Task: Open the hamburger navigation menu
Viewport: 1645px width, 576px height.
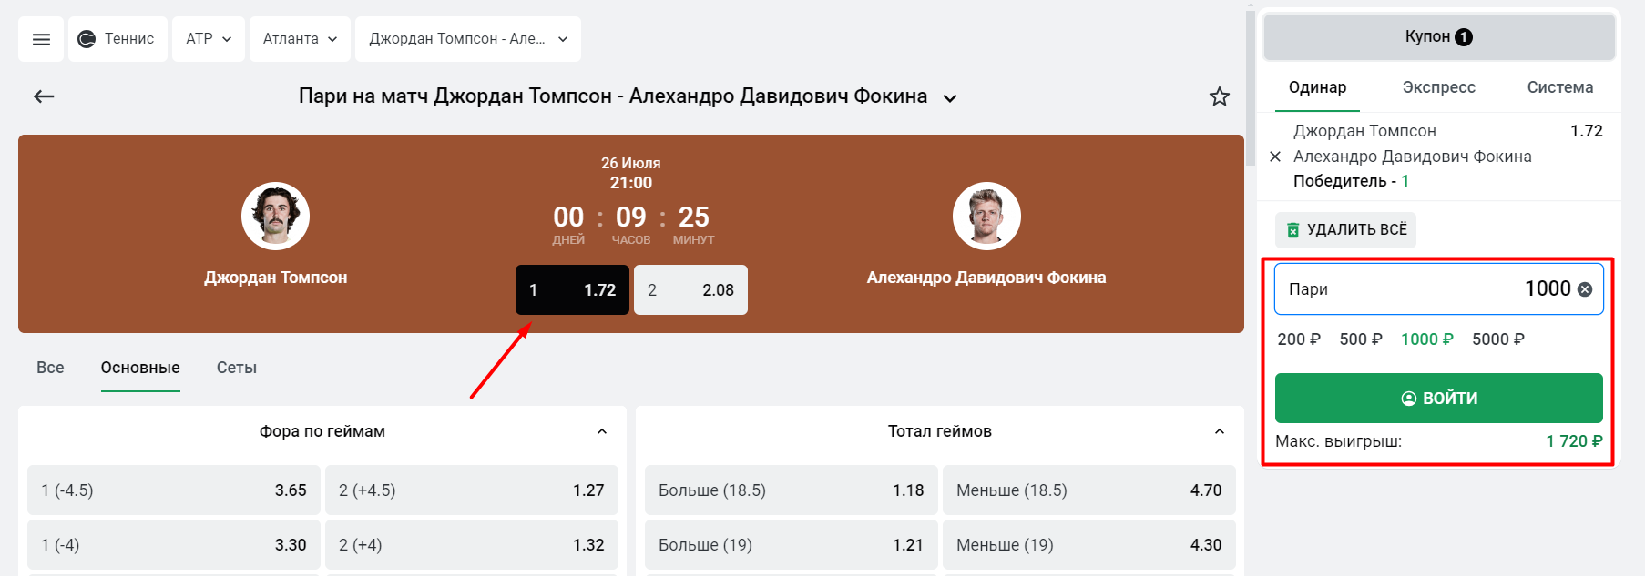Action: 40,38
